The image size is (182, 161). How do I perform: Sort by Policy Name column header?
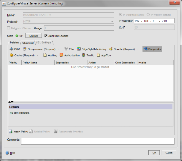[x=38, y=63]
